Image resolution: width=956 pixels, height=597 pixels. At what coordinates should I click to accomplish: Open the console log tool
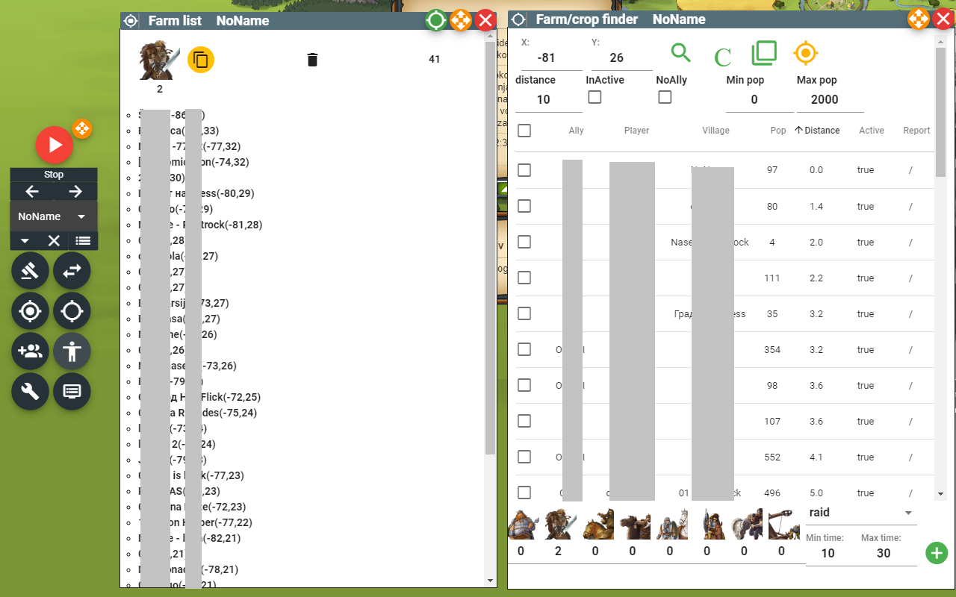(x=72, y=392)
